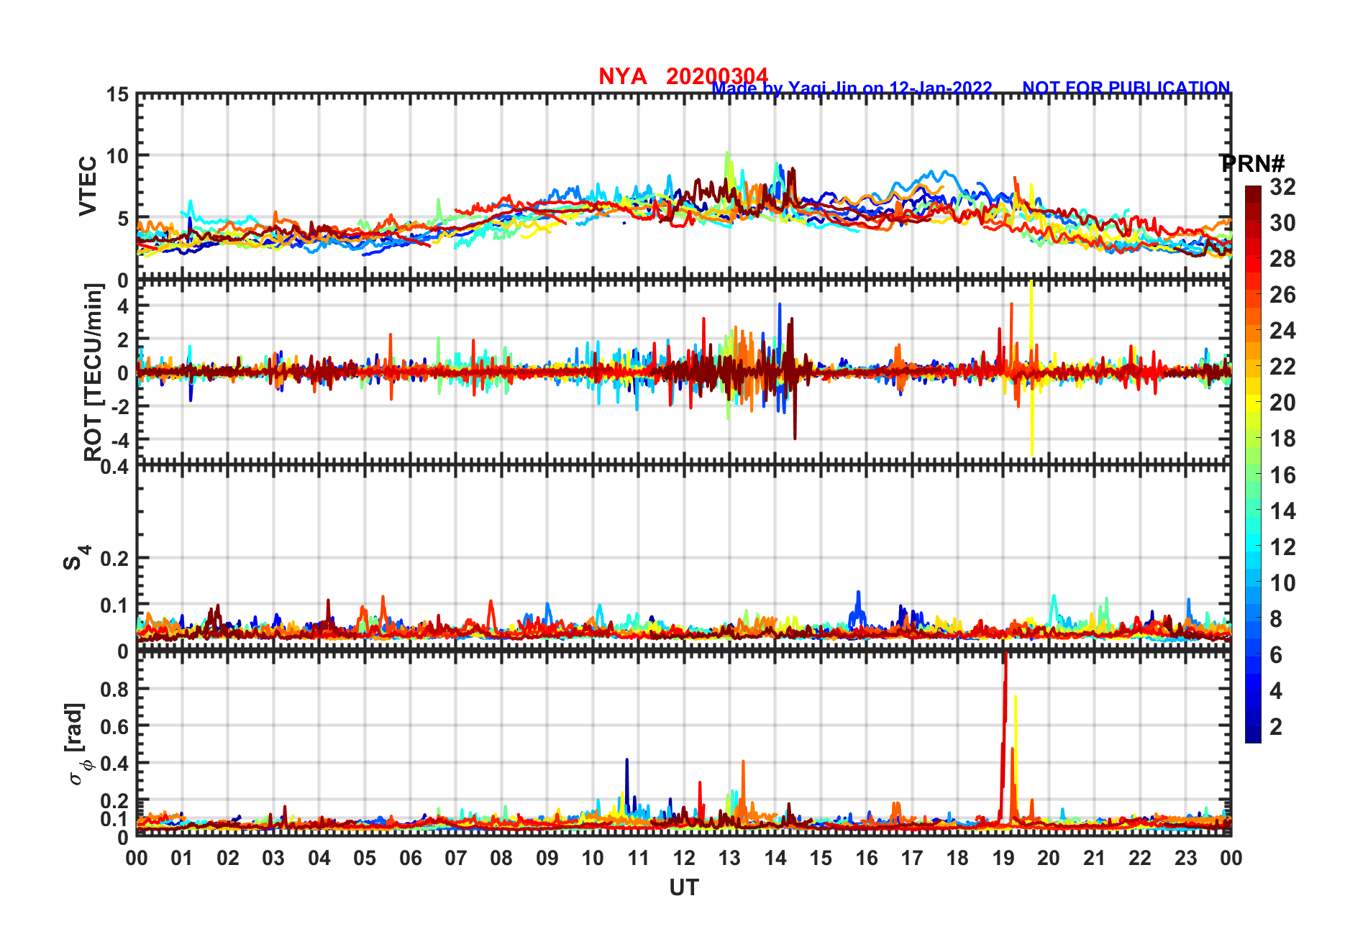
Task: Click the yellow PRN 20 colorbar section
Action: click(1253, 403)
